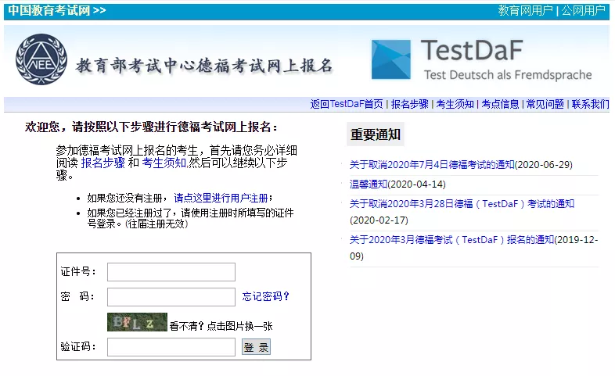The image size is (615, 376).
Task: Focus the 验证码 input field
Action: [171, 347]
